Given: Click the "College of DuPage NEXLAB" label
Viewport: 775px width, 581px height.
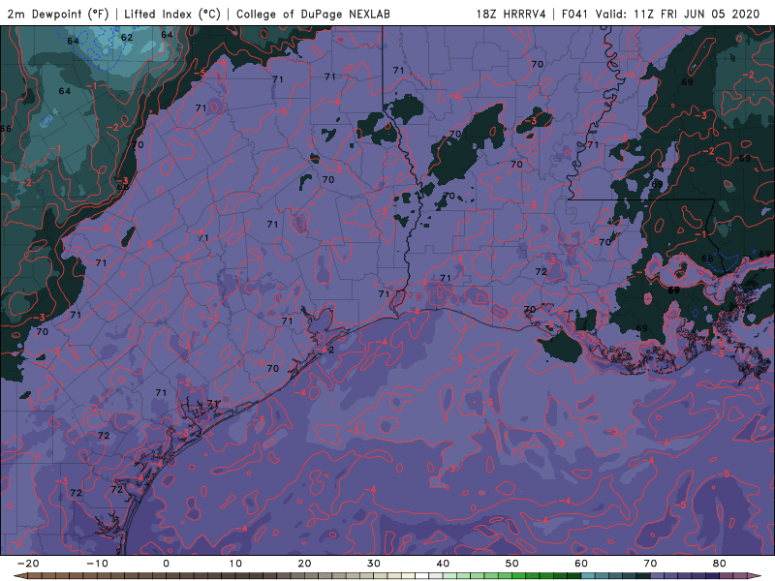Looking at the screenshot, I should coord(313,15).
